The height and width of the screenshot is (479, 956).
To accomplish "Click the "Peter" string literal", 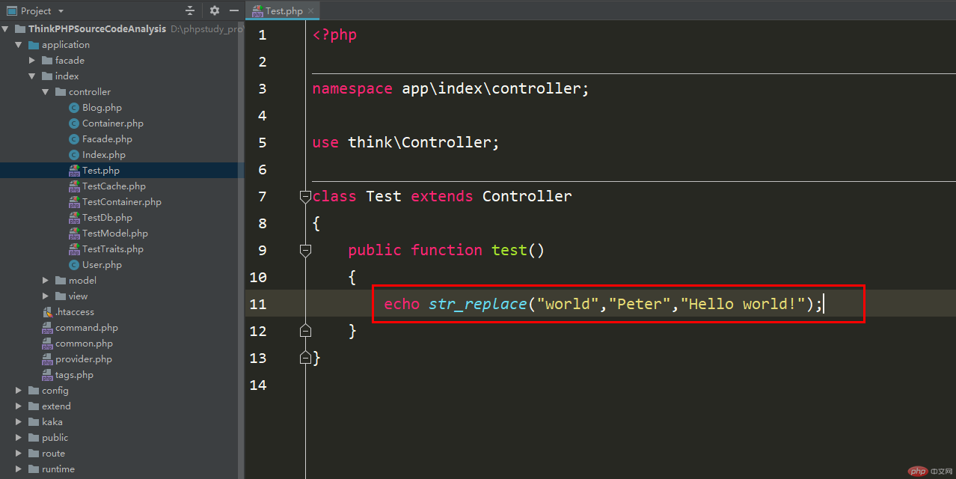I will [640, 304].
